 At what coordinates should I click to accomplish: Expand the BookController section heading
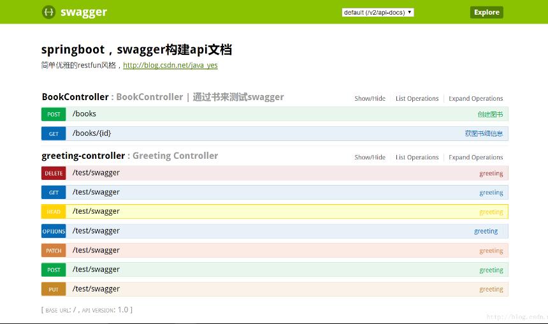click(x=75, y=97)
